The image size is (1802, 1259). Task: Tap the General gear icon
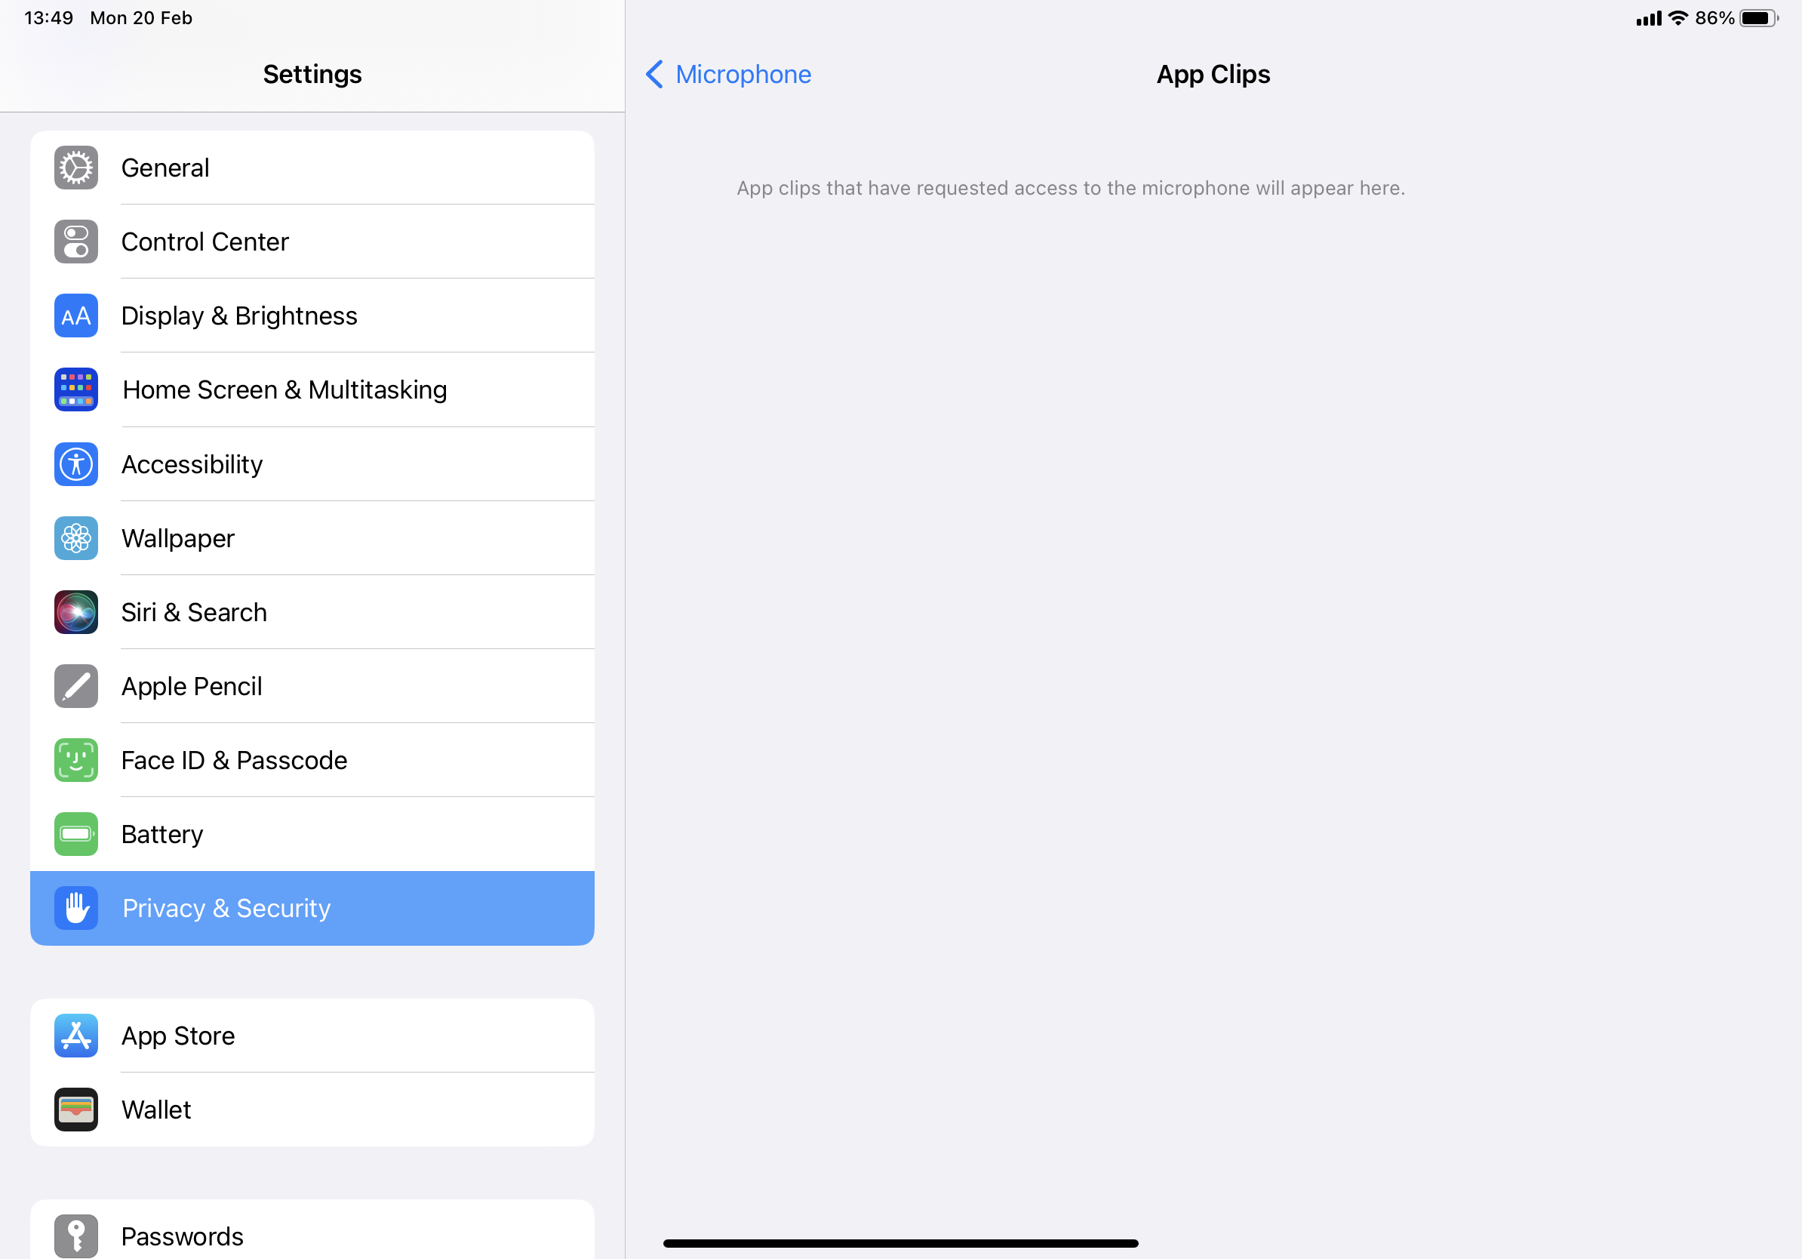76,168
